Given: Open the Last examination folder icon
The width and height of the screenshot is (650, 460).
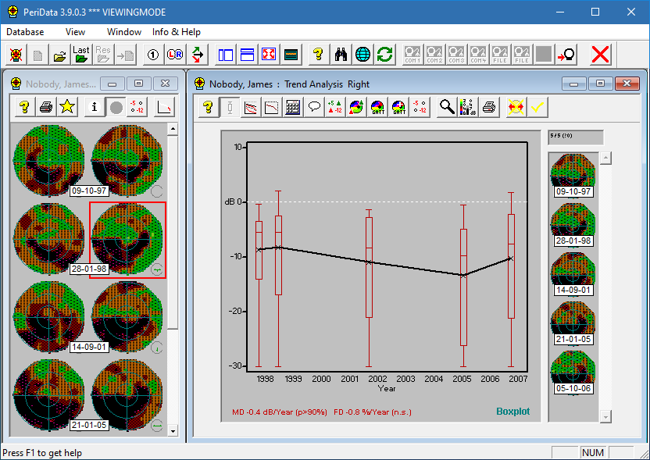Looking at the screenshot, I should coord(81,55).
